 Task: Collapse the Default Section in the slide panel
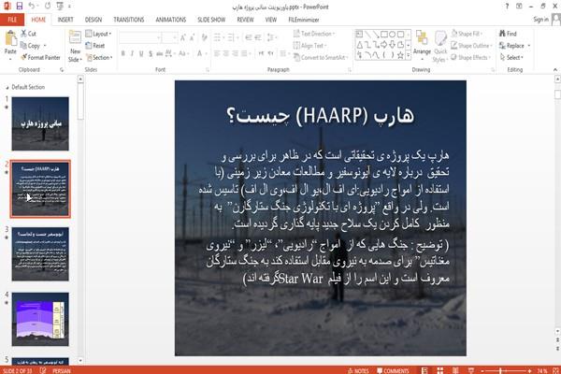pos(7,87)
